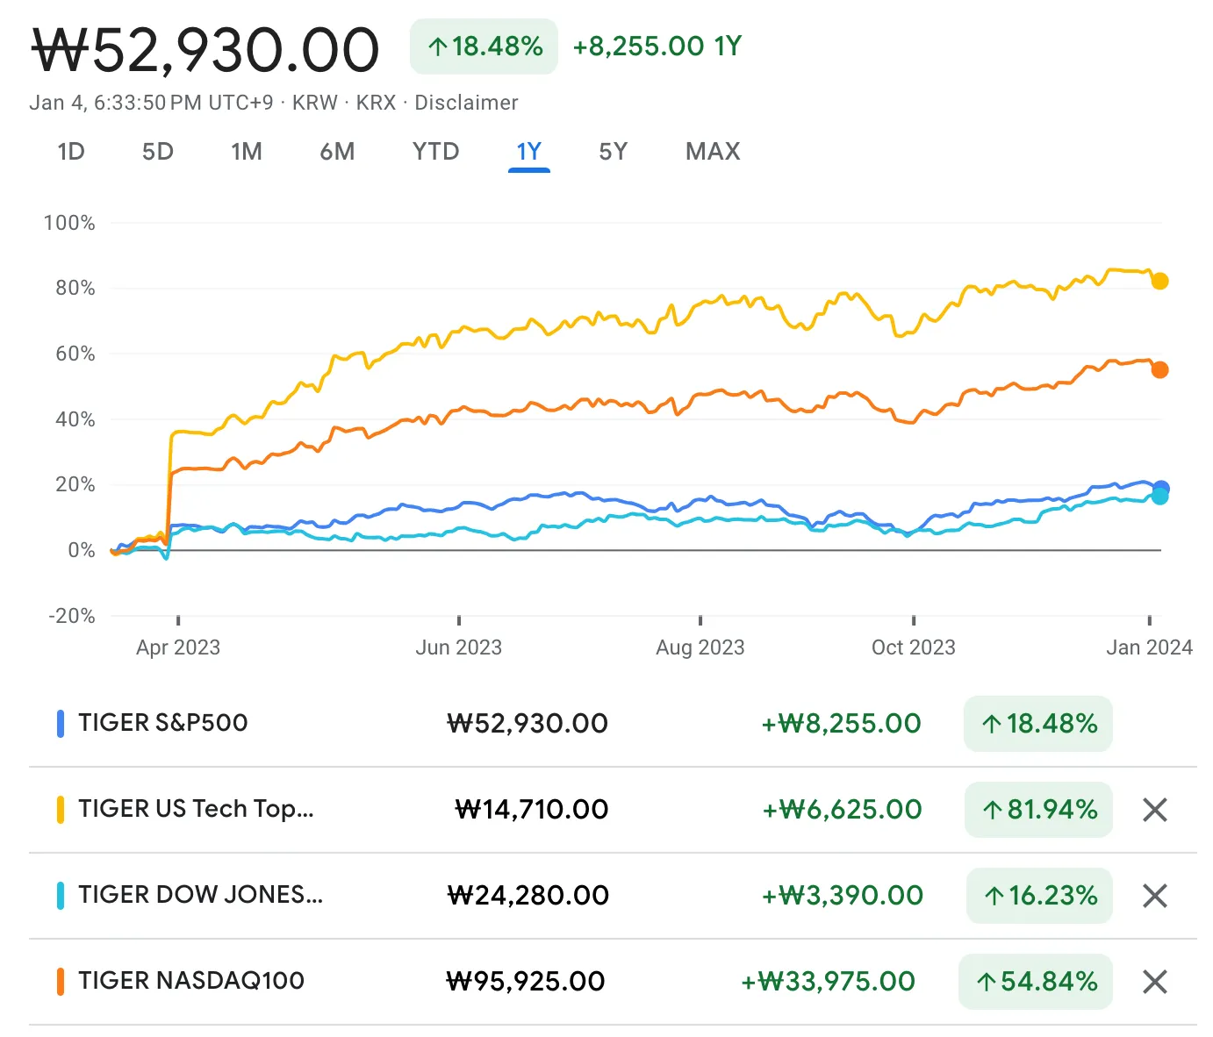Viewport: 1213px width, 1037px height.
Task: Switch to the 1D time range
Action: click(x=71, y=151)
